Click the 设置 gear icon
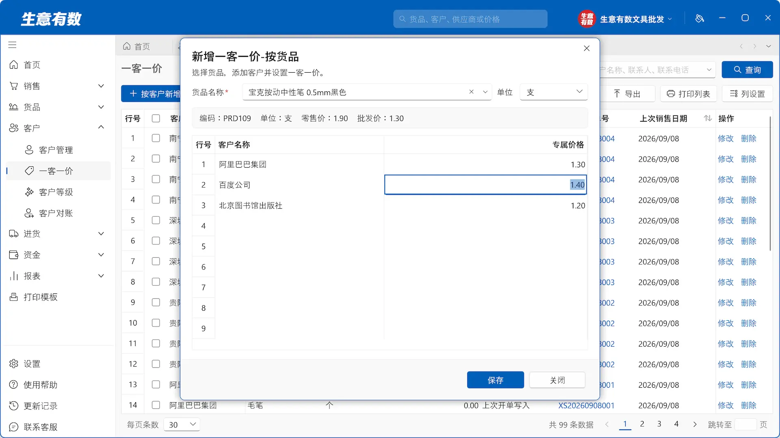780x438 pixels. pyautogui.click(x=14, y=364)
